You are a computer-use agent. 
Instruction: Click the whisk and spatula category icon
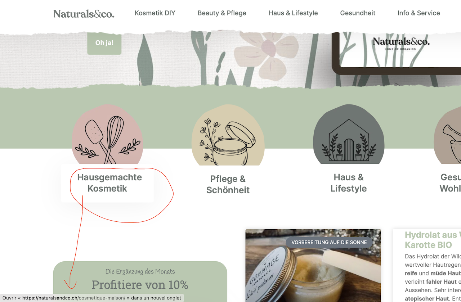pyautogui.click(x=107, y=135)
